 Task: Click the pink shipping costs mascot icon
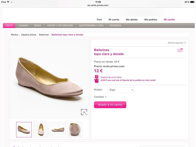pyautogui.click(x=97, y=79)
